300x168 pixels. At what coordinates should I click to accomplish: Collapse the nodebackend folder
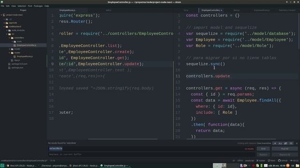pyautogui.click(x=4, y=27)
